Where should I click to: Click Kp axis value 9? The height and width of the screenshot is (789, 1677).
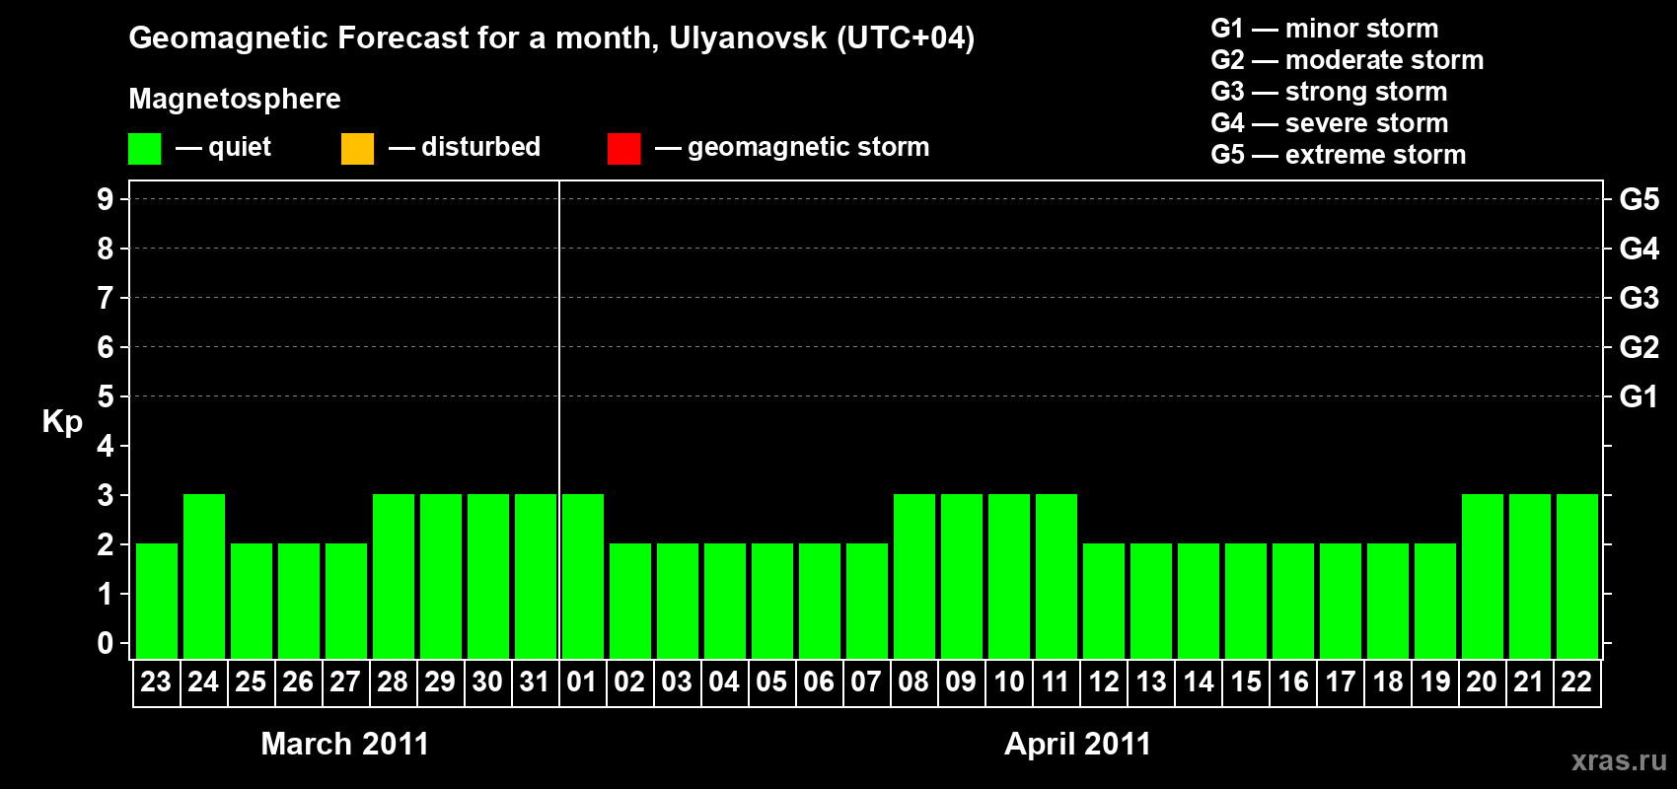pos(106,199)
